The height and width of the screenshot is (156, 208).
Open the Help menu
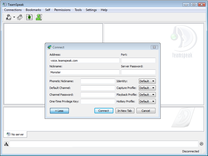pos(104,10)
